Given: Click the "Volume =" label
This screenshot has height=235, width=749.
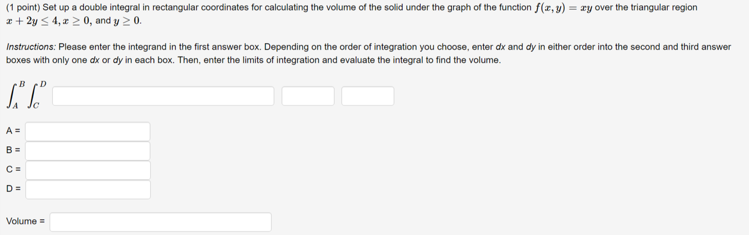Looking at the screenshot, I should [x=25, y=221].
